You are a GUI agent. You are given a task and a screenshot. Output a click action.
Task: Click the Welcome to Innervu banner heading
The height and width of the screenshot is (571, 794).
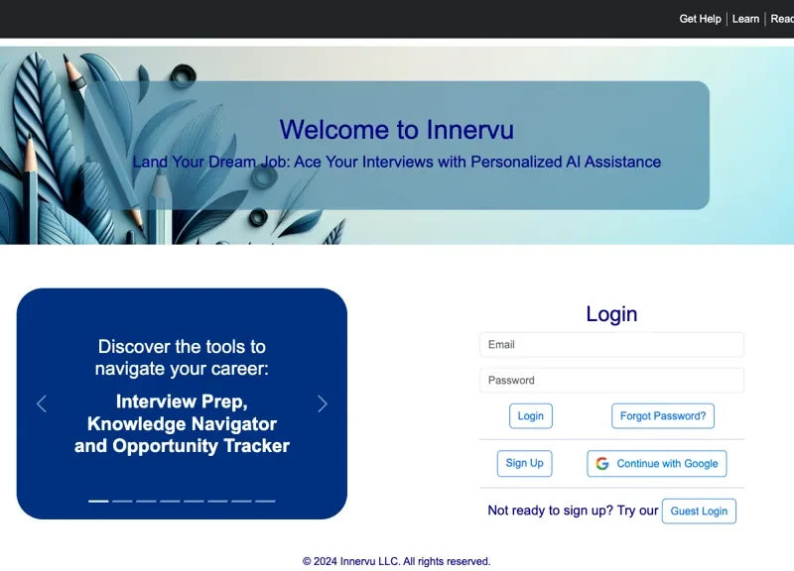coord(397,130)
